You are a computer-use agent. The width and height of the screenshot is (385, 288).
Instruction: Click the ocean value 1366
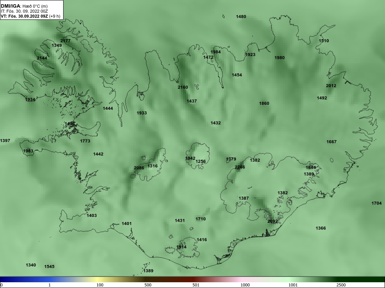click(x=320, y=228)
